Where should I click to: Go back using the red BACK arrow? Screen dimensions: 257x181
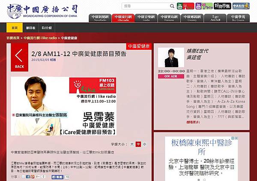(20, 57)
